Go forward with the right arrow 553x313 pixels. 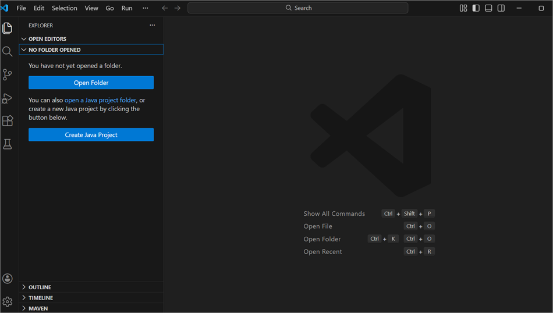178,8
